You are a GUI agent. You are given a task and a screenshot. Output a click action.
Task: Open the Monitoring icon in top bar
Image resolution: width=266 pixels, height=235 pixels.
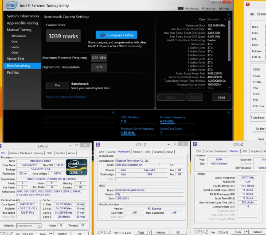pyautogui.click(x=180, y=8)
